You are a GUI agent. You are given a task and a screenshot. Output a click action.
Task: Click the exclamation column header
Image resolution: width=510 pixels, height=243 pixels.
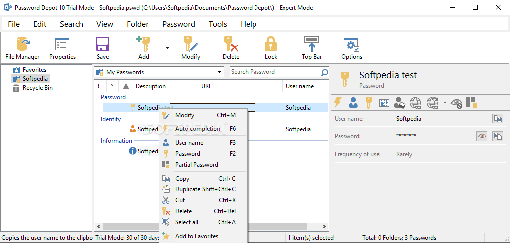99,86
